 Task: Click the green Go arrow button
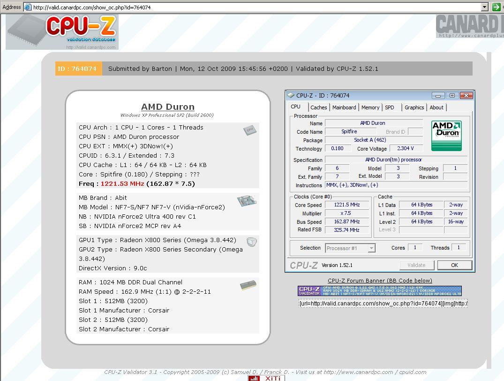tap(496, 7)
